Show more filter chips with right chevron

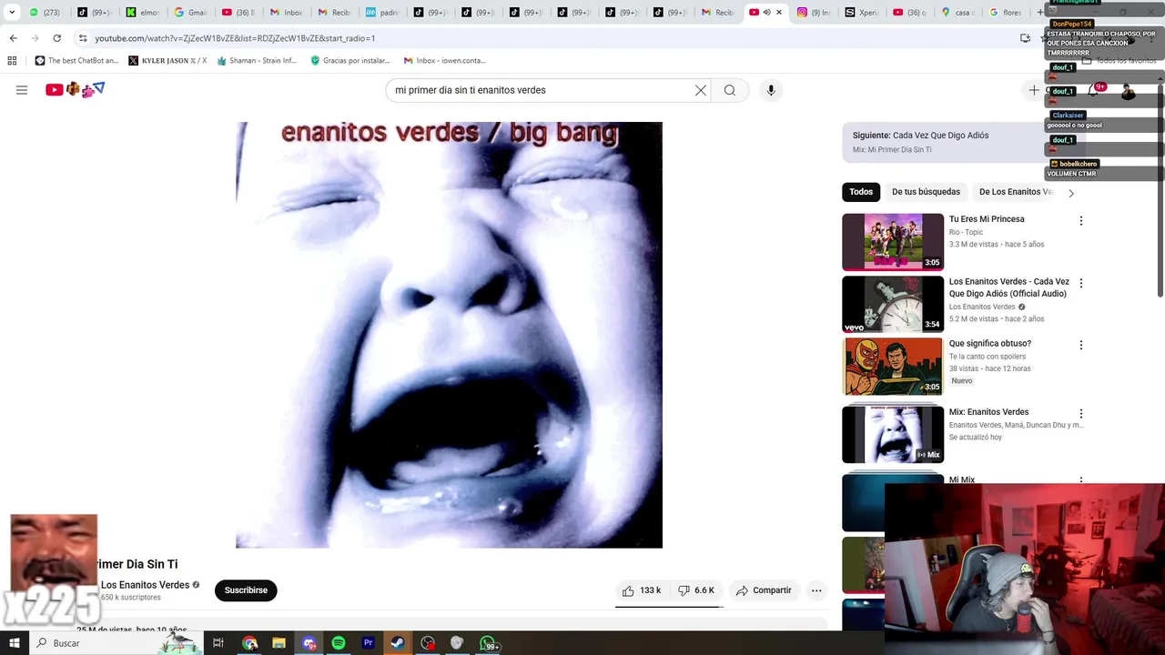(1071, 193)
